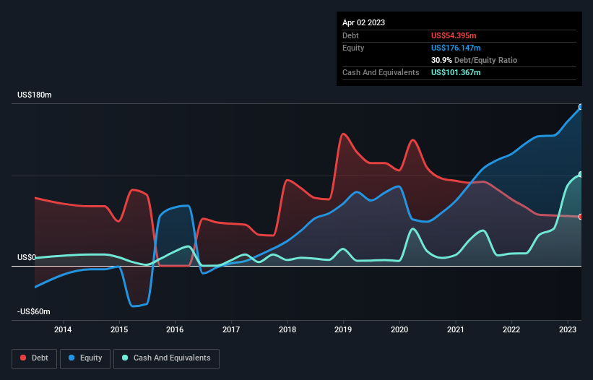
Task: Click the 2022 x-axis label
Action: [x=511, y=329]
